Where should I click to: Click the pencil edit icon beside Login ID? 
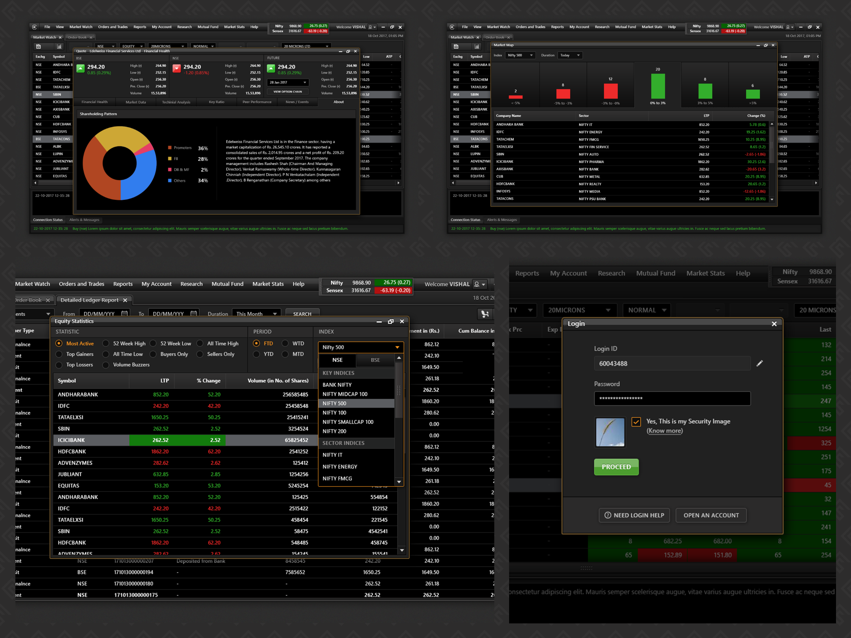(760, 363)
